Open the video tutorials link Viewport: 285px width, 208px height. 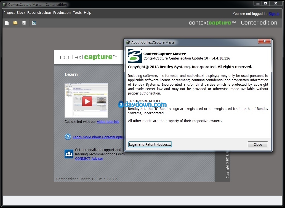pyautogui.click(x=108, y=121)
